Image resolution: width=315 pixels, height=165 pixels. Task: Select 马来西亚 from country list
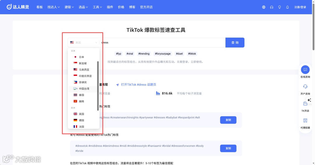pyautogui.click(x=84, y=70)
